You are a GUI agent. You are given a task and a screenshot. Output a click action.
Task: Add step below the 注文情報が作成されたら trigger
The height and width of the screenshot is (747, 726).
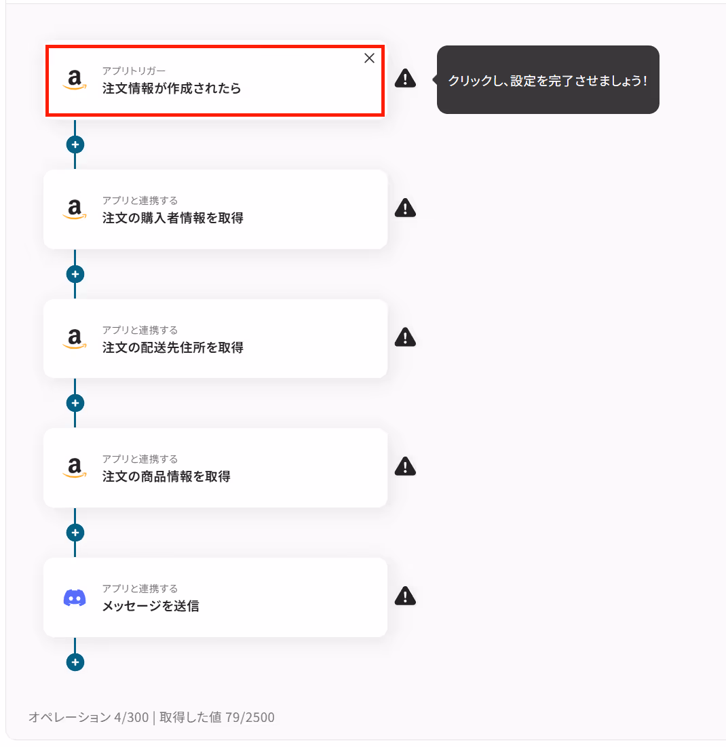pos(75,145)
